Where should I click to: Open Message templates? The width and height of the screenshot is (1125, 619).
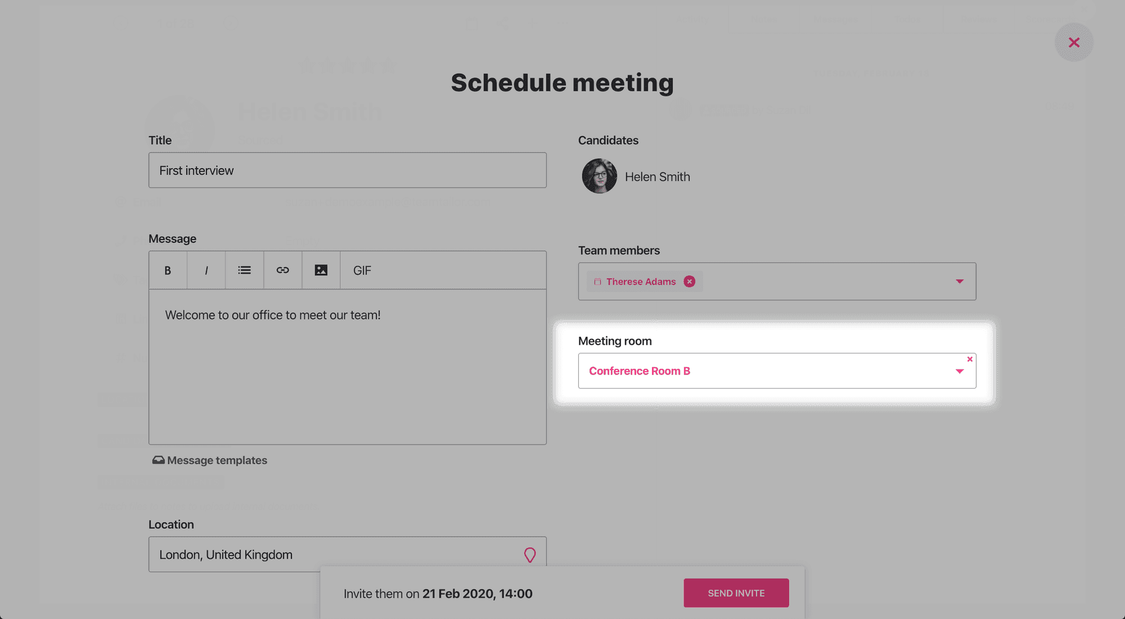click(210, 460)
